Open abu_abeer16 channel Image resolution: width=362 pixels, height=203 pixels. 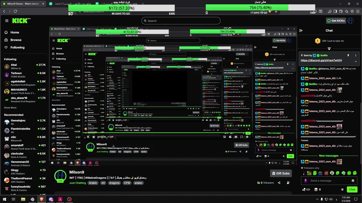click(x=25, y=100)
